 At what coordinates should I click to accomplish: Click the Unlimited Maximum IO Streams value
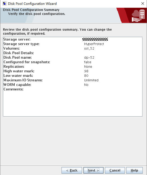[91, 80]
